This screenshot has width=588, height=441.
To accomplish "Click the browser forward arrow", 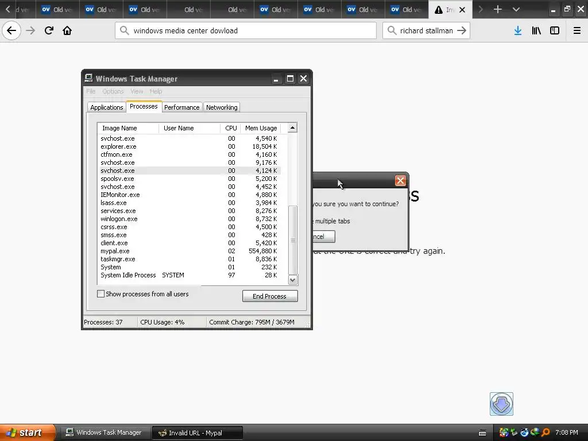I will [x=30, y=31].
